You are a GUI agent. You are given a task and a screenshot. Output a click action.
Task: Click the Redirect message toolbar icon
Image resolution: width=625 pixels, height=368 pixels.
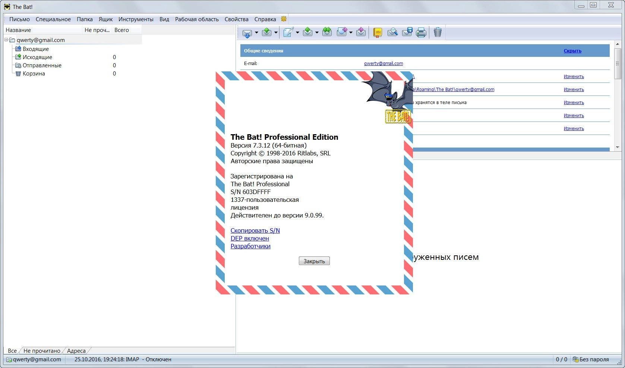tap(360, 32)
